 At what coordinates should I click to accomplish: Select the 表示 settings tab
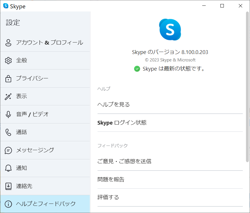tap(45, 96)
